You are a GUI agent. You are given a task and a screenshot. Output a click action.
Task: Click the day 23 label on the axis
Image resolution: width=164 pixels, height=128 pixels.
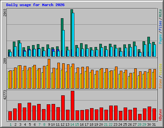coord(115,124)
